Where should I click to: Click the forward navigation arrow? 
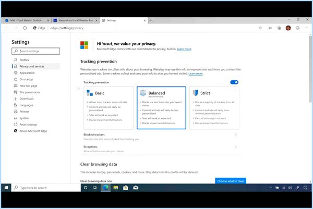point(16,28)
